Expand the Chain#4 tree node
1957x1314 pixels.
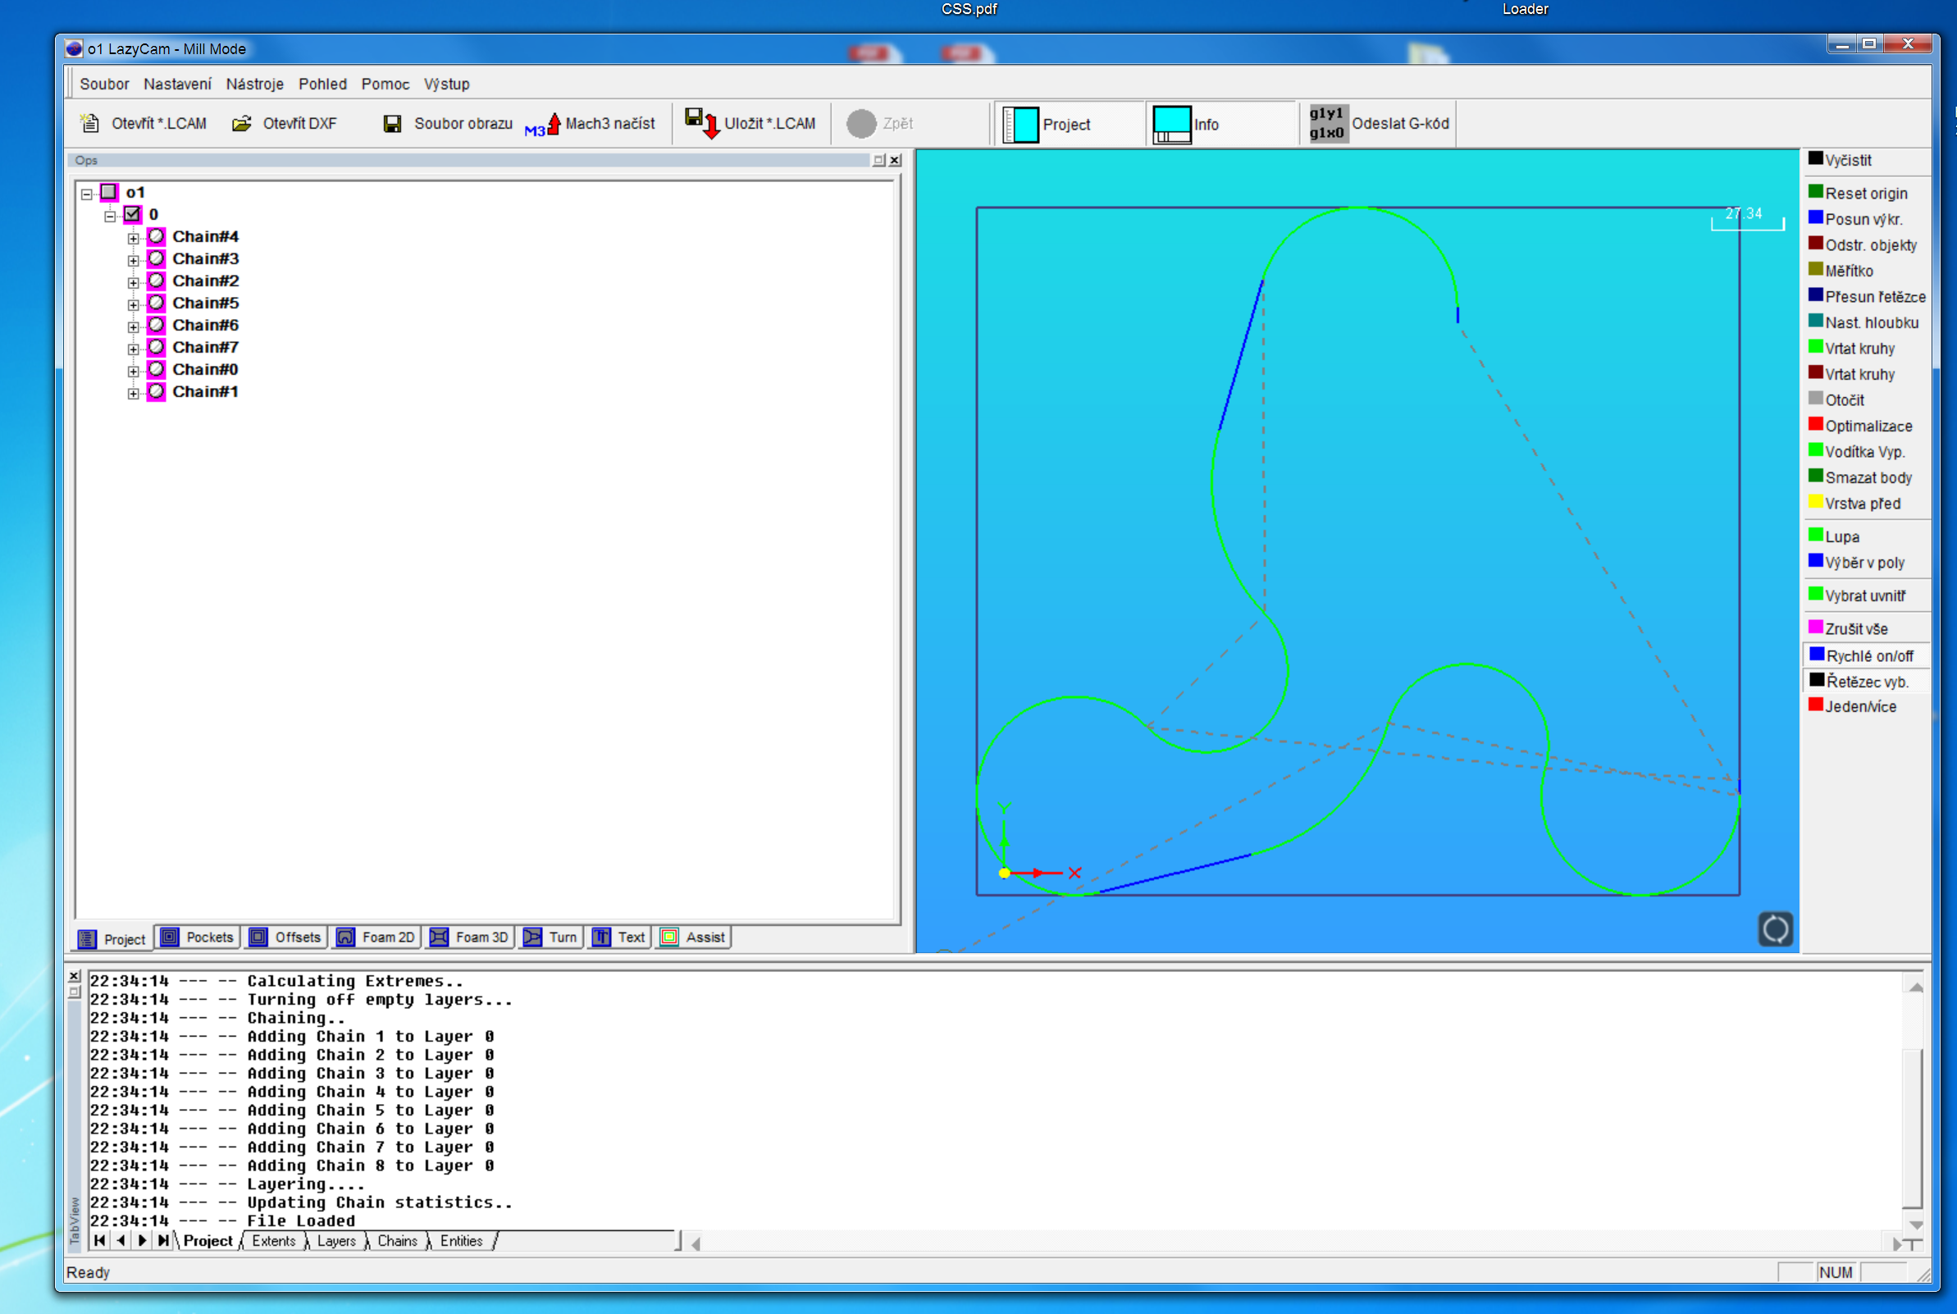[133, 238]
